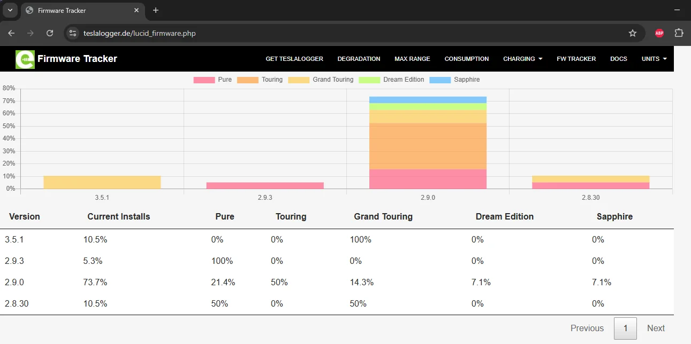Expand the UNITS dropdown menu

point(654,59)
